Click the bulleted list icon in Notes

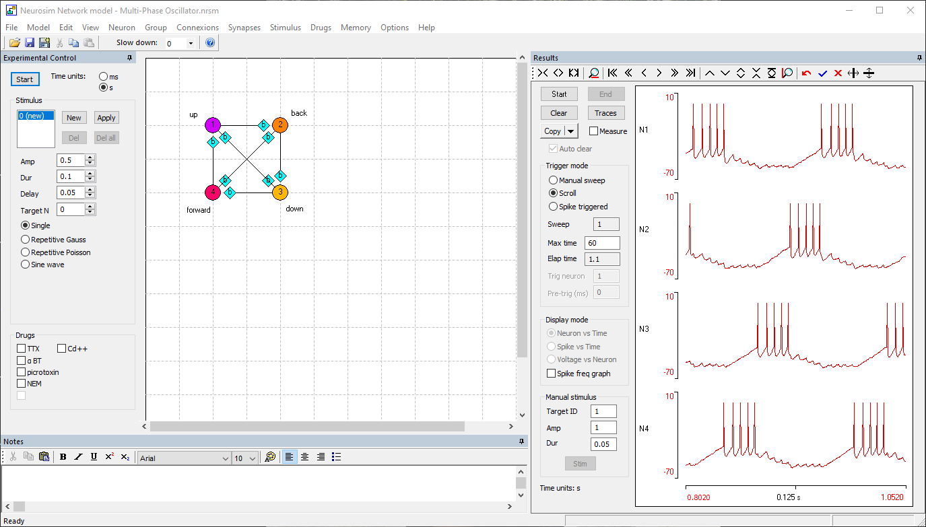click(337, 457)
